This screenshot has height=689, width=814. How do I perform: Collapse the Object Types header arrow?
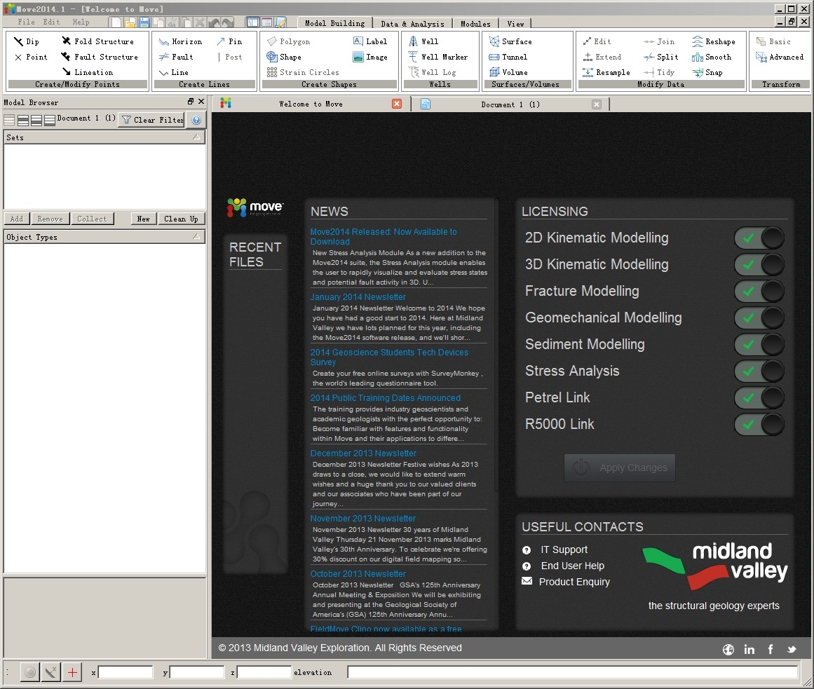(196, 237)
